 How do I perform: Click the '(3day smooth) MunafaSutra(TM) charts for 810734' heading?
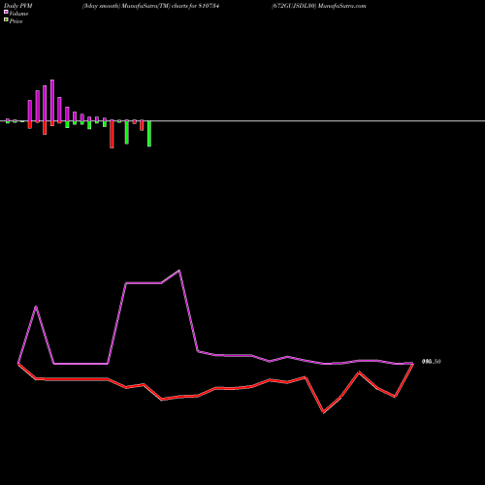150,6
